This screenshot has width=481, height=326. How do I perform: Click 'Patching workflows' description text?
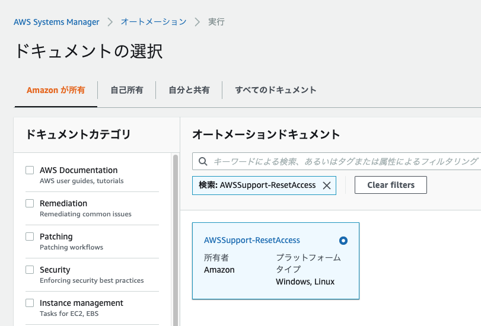(x=72, y=247)
